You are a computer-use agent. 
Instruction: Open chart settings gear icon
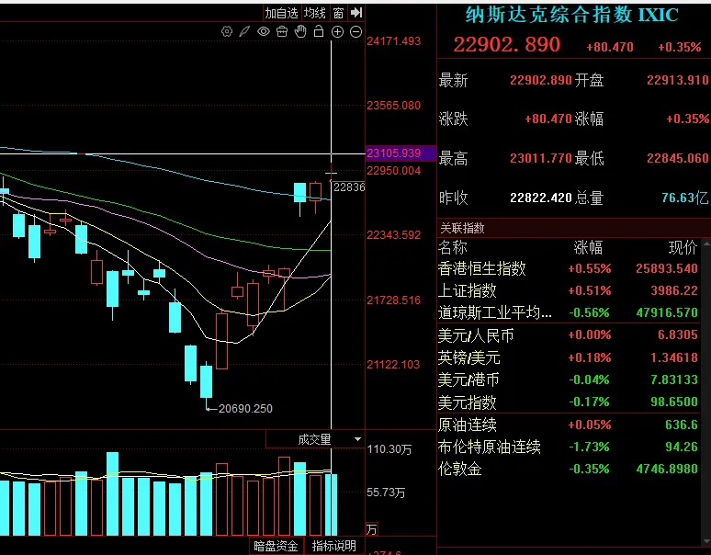pos(227,32)
